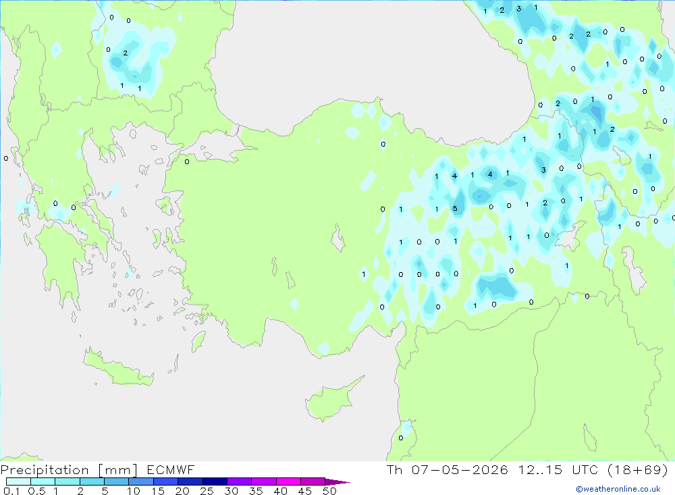Screen dimensions: 675x495
Task: Click the 0.1–0.5 mm lightest cyan legend swatch
Action: coord(18,481)
